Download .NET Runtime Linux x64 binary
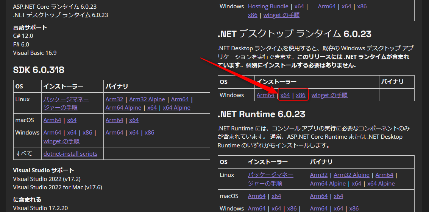Viewport: 429px width, 212px height. click(357, 184)
